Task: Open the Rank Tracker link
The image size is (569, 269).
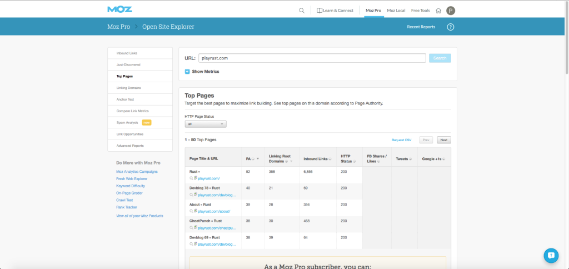Action: tap(127, 207)
